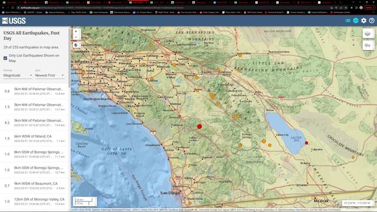Open the map layers control
Screen dimensions: 377x212
point(368,34)
